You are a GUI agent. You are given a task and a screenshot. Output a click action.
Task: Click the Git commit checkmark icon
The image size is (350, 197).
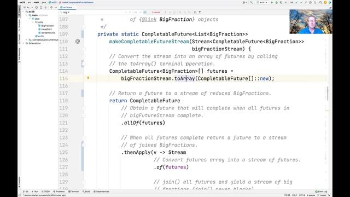click(301, 2)
